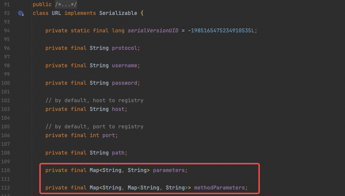
Task: Click line number 94 in the gutter
Action: click(7, 31)
